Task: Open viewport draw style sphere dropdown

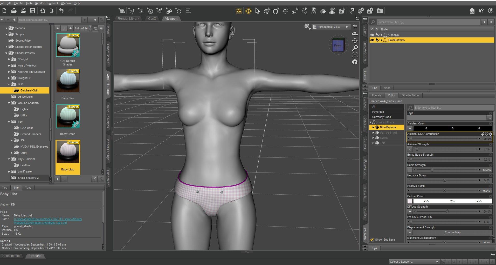Action: coord(307,27)
